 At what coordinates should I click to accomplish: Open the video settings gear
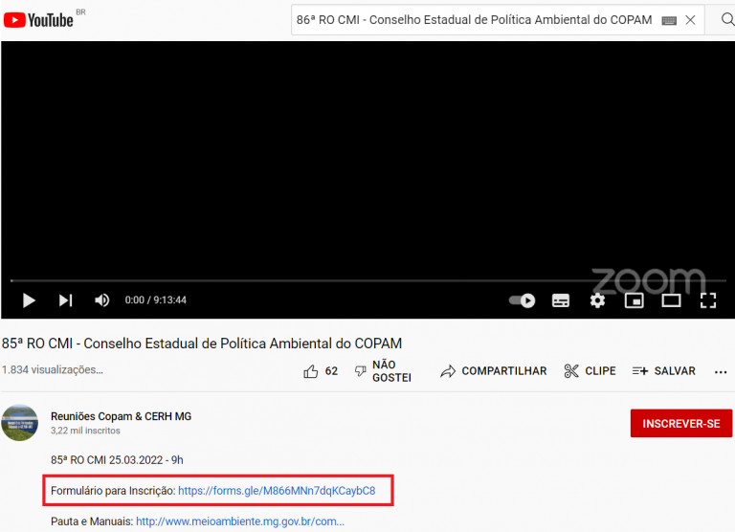[597, 300]
